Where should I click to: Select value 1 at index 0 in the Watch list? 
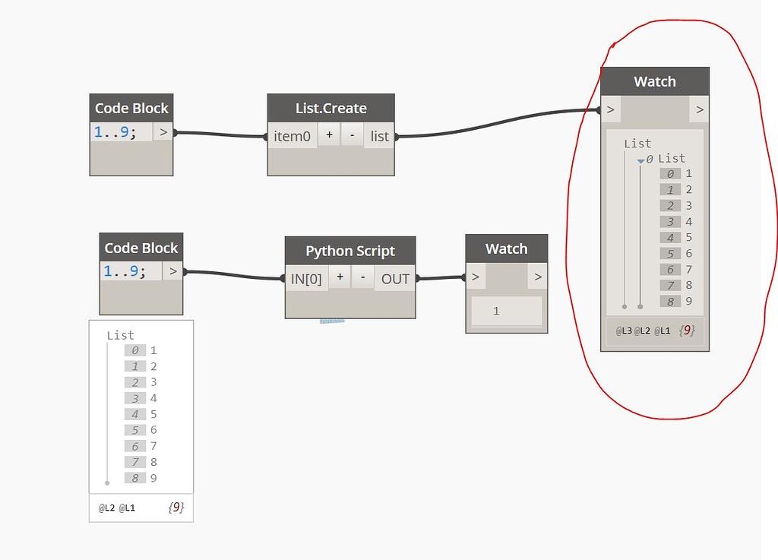tap(688, 173)
